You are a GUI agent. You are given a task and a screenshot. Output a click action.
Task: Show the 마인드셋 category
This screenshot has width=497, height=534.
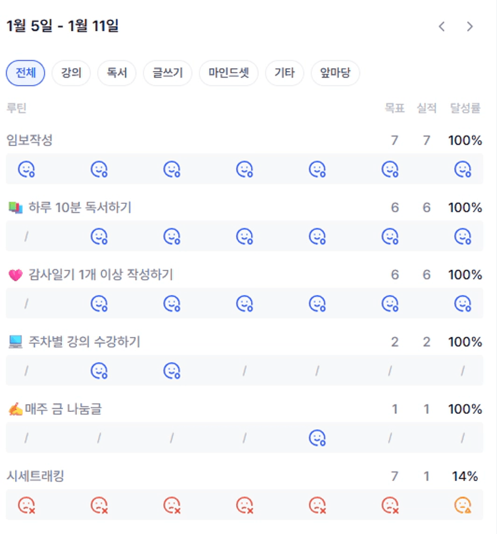click(x=228, y=73)
